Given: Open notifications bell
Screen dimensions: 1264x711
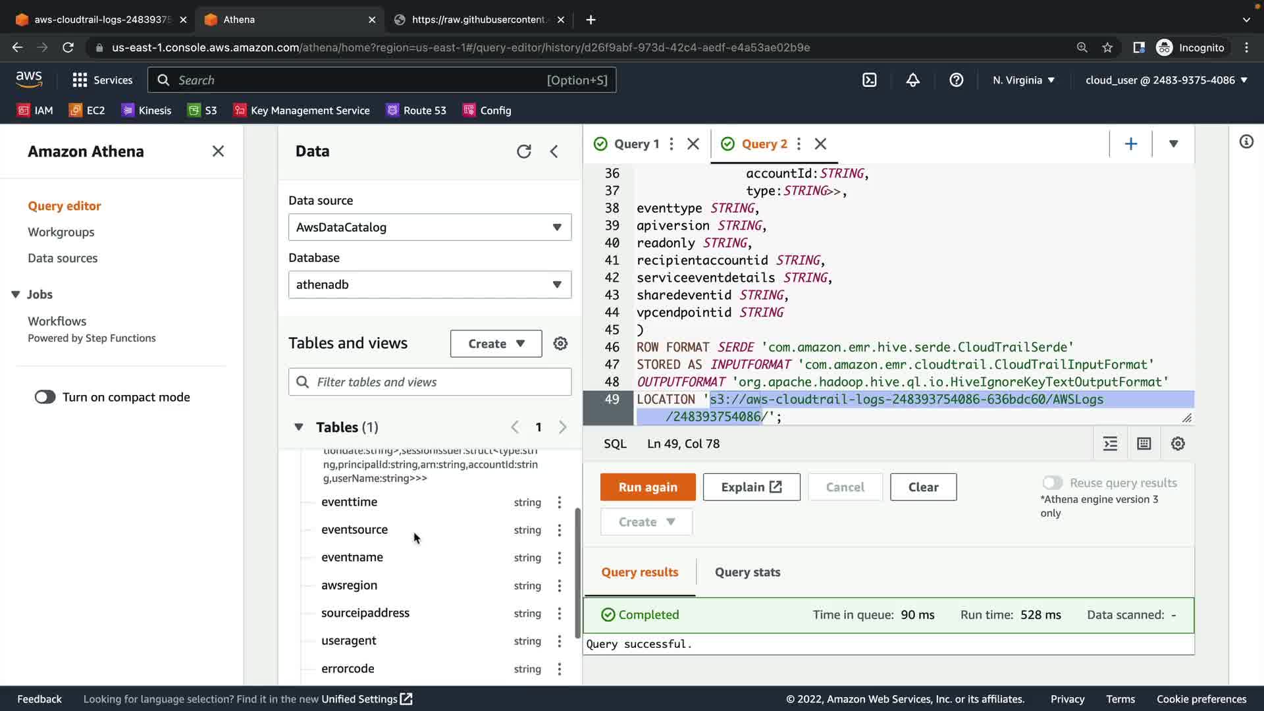Looking at the screenshot, I should (912, 80).
